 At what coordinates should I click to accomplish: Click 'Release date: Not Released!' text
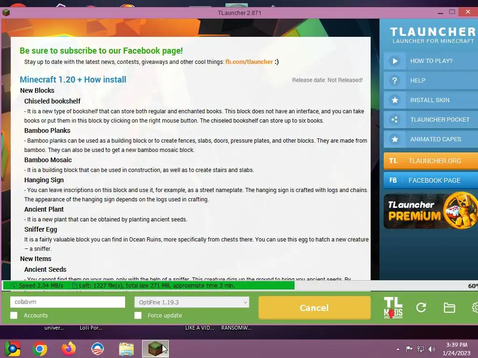click(327, 80)
